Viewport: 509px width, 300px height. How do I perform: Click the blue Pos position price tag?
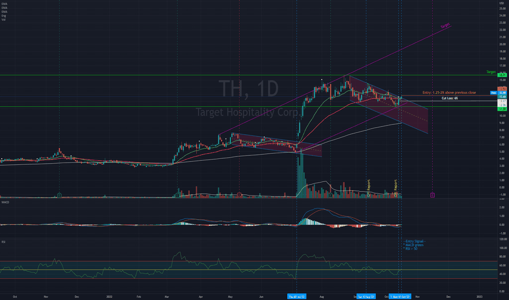[x=493, y=93]
